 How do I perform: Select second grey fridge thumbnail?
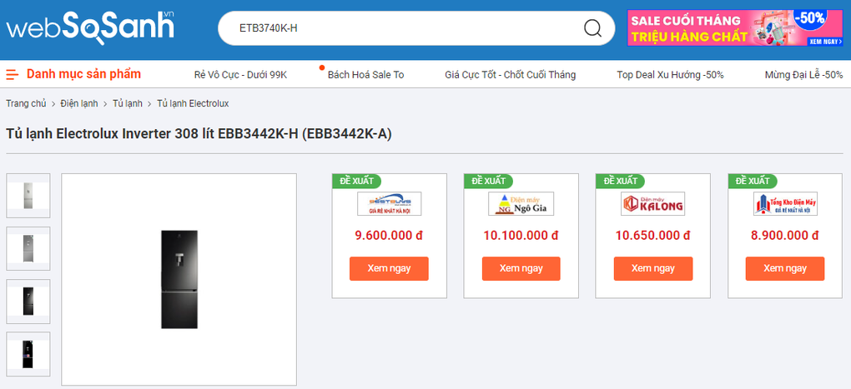coord(28,249)
